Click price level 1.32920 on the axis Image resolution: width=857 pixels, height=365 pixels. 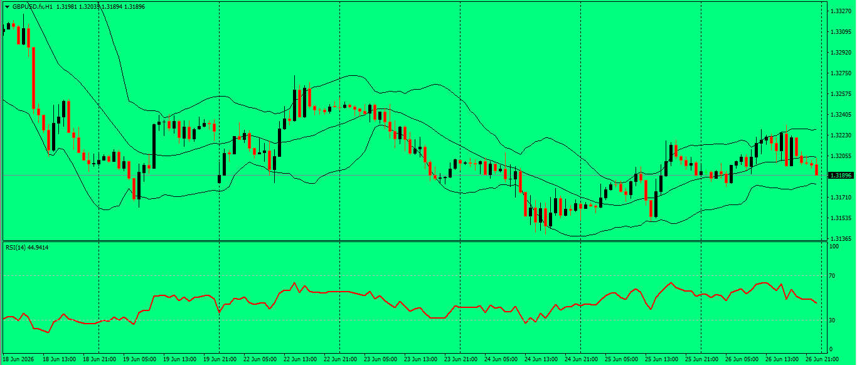point(840,53)
